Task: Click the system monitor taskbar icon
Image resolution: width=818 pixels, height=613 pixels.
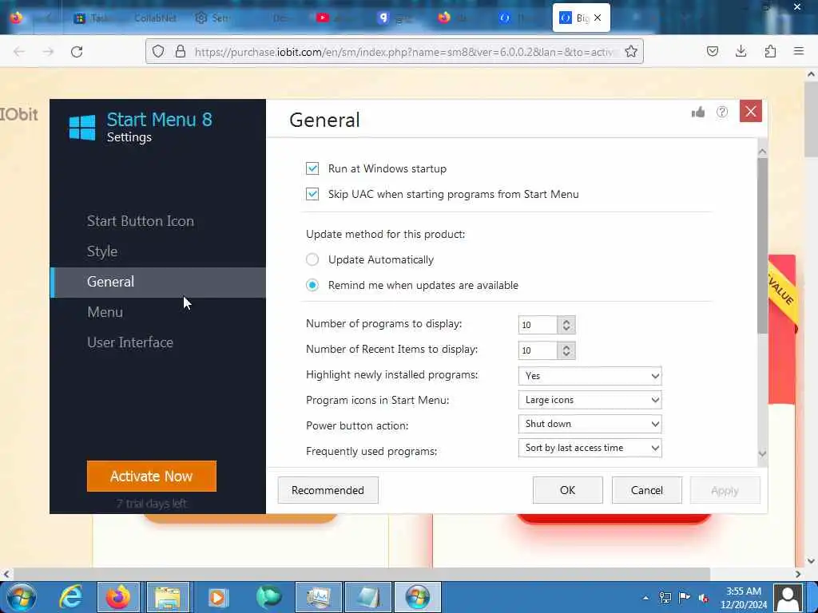Action: click(318, 597)
